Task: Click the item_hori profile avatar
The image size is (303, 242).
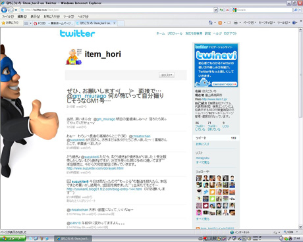Action: (74, 57)
